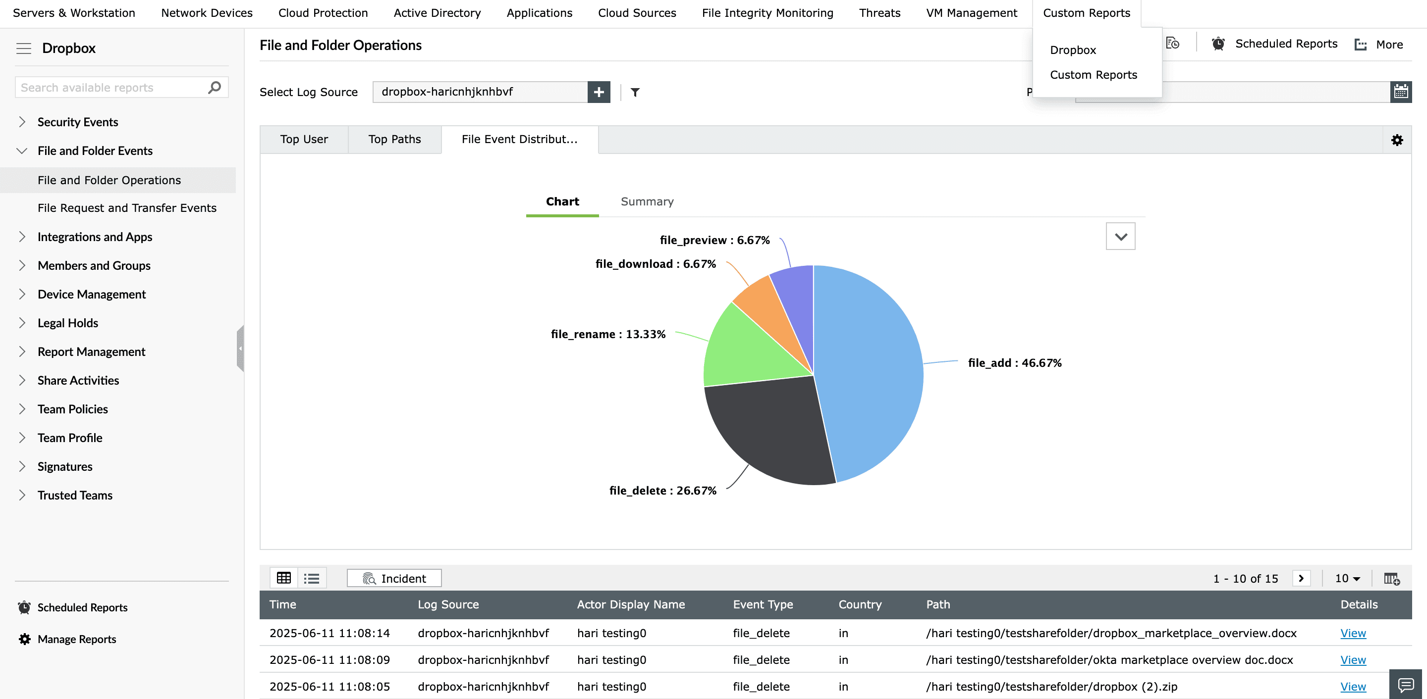The image size is (1427, 699).
Task: Open the Network Devices menu
Action: point(207,13)
